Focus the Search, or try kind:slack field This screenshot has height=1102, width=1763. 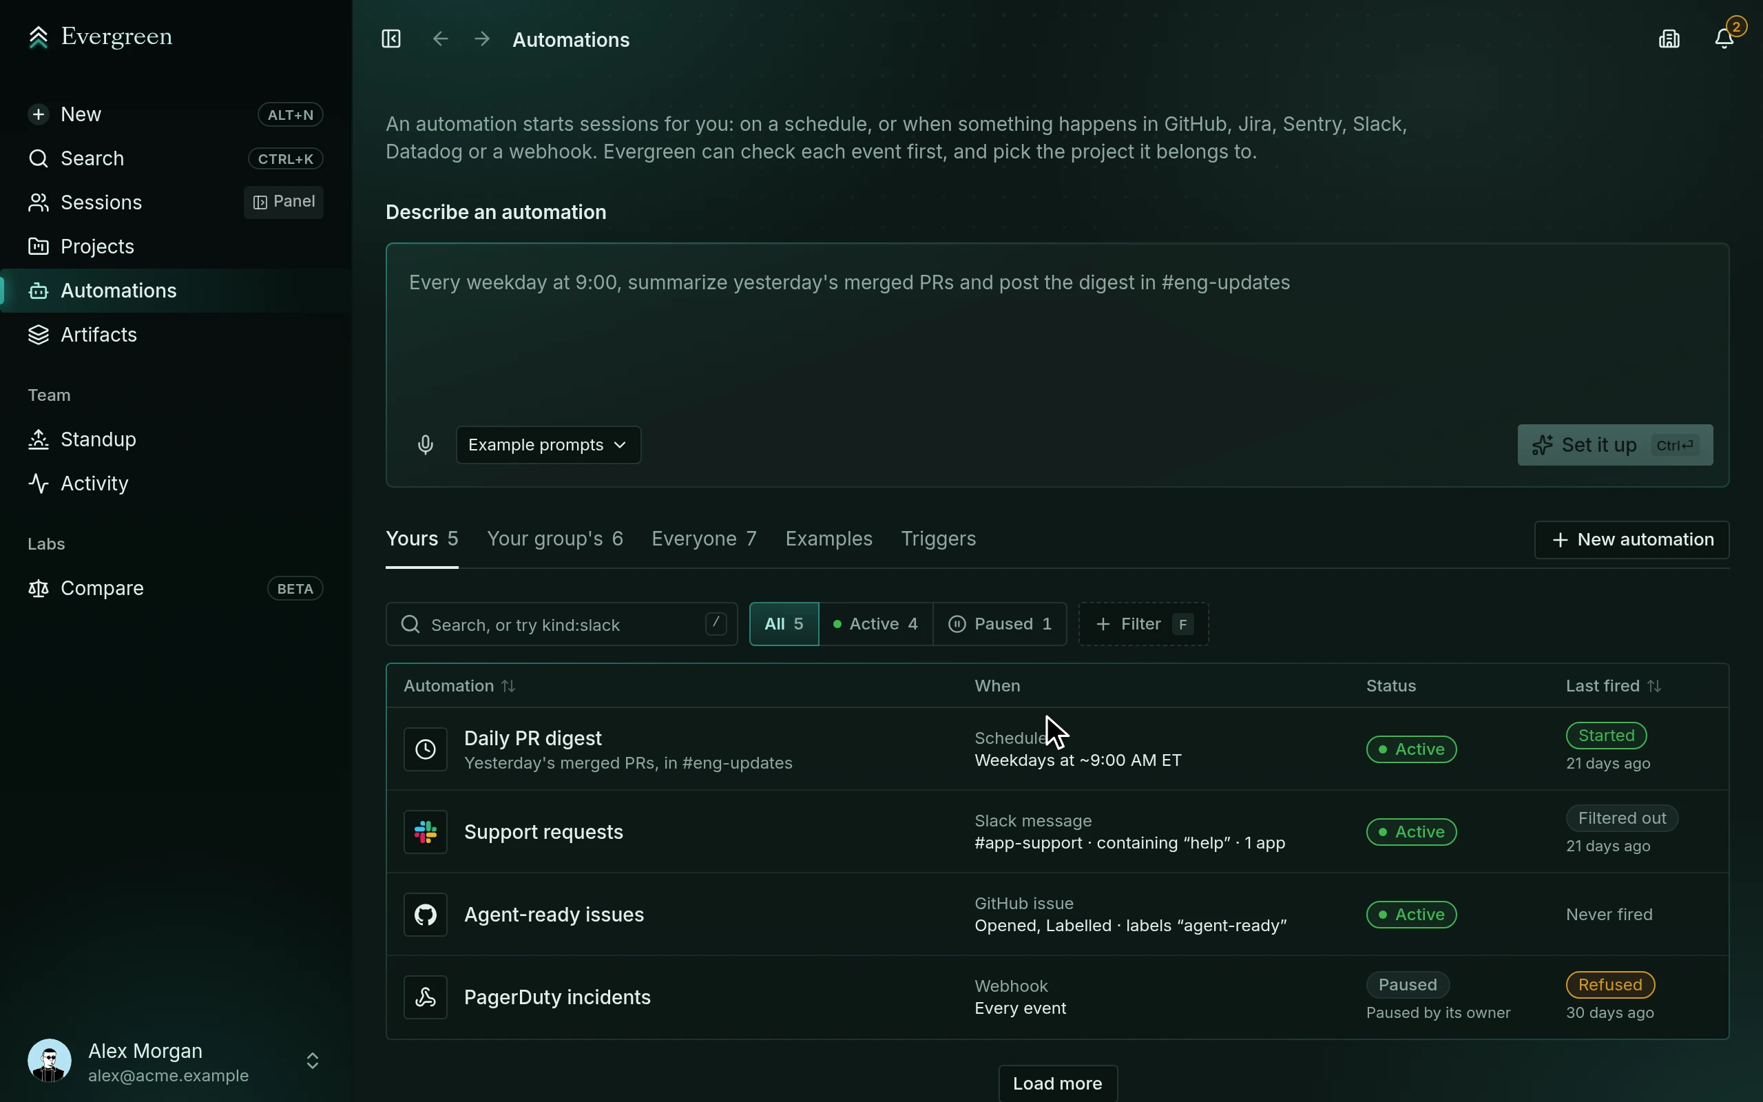click(x=562, y=625)
